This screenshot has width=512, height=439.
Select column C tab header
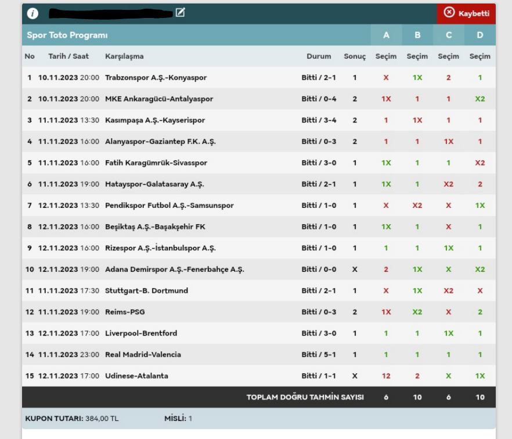pyautogui.click(x=449, y=35)
